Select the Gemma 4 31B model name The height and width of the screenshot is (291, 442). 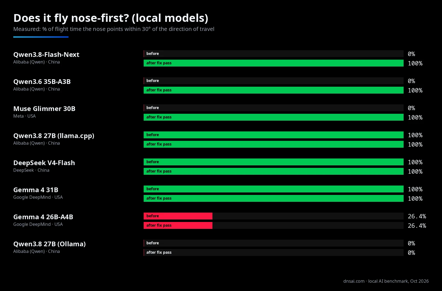(x=36, y=190)
